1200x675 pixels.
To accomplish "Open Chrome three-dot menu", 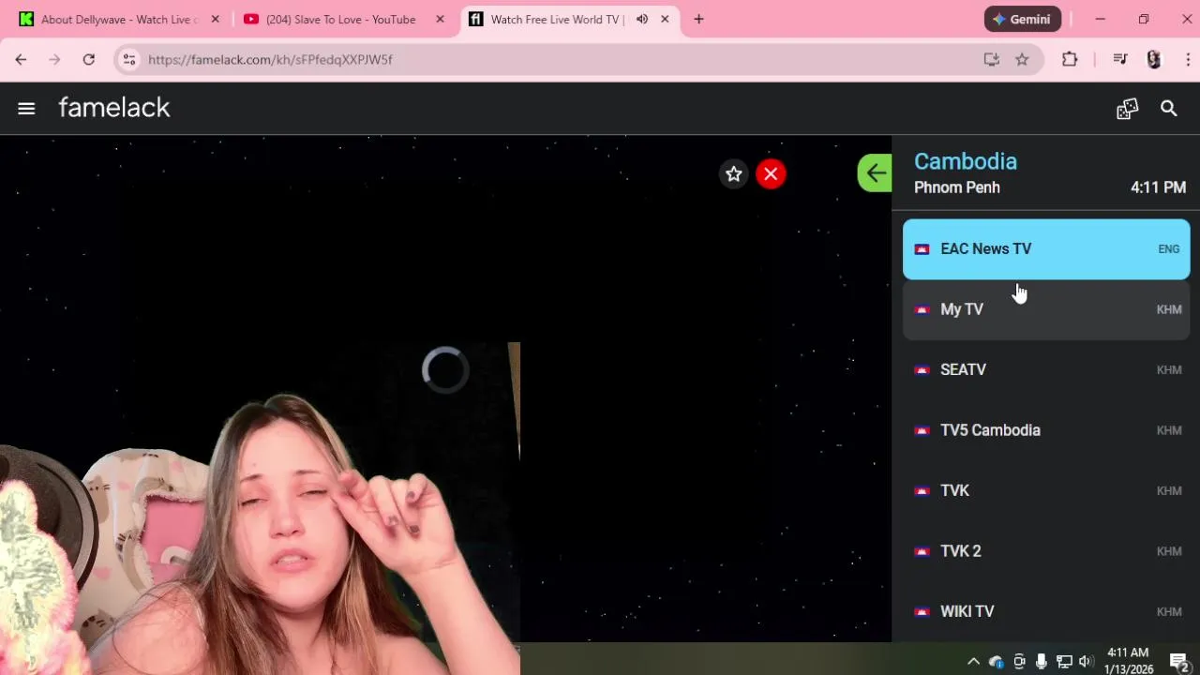I will pyautogui.click(x=1188, y=59).
